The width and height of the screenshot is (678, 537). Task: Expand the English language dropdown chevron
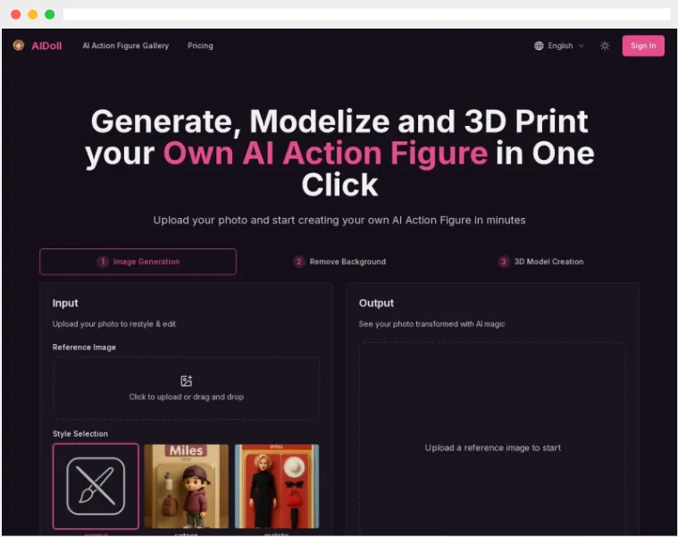(581, 46)
